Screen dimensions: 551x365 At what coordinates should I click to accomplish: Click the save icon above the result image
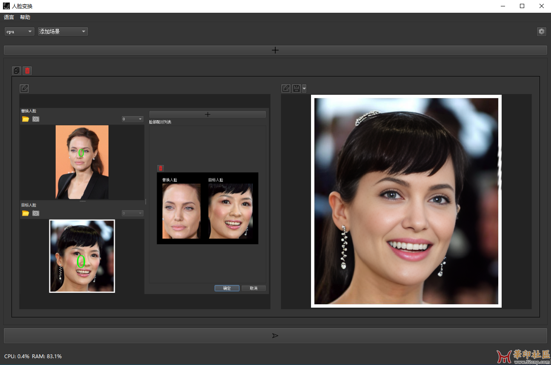pyautogui.click(x=296, y=88)
